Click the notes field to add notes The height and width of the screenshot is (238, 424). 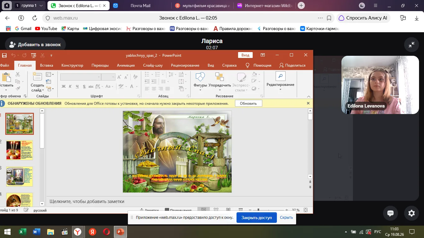pyautogui.click(x=179, y=201)
